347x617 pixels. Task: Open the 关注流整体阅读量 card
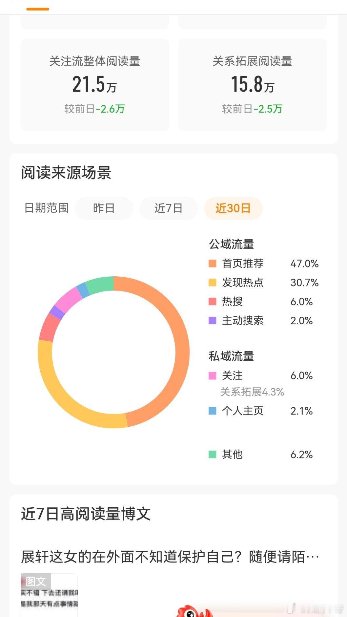point(95,85)
